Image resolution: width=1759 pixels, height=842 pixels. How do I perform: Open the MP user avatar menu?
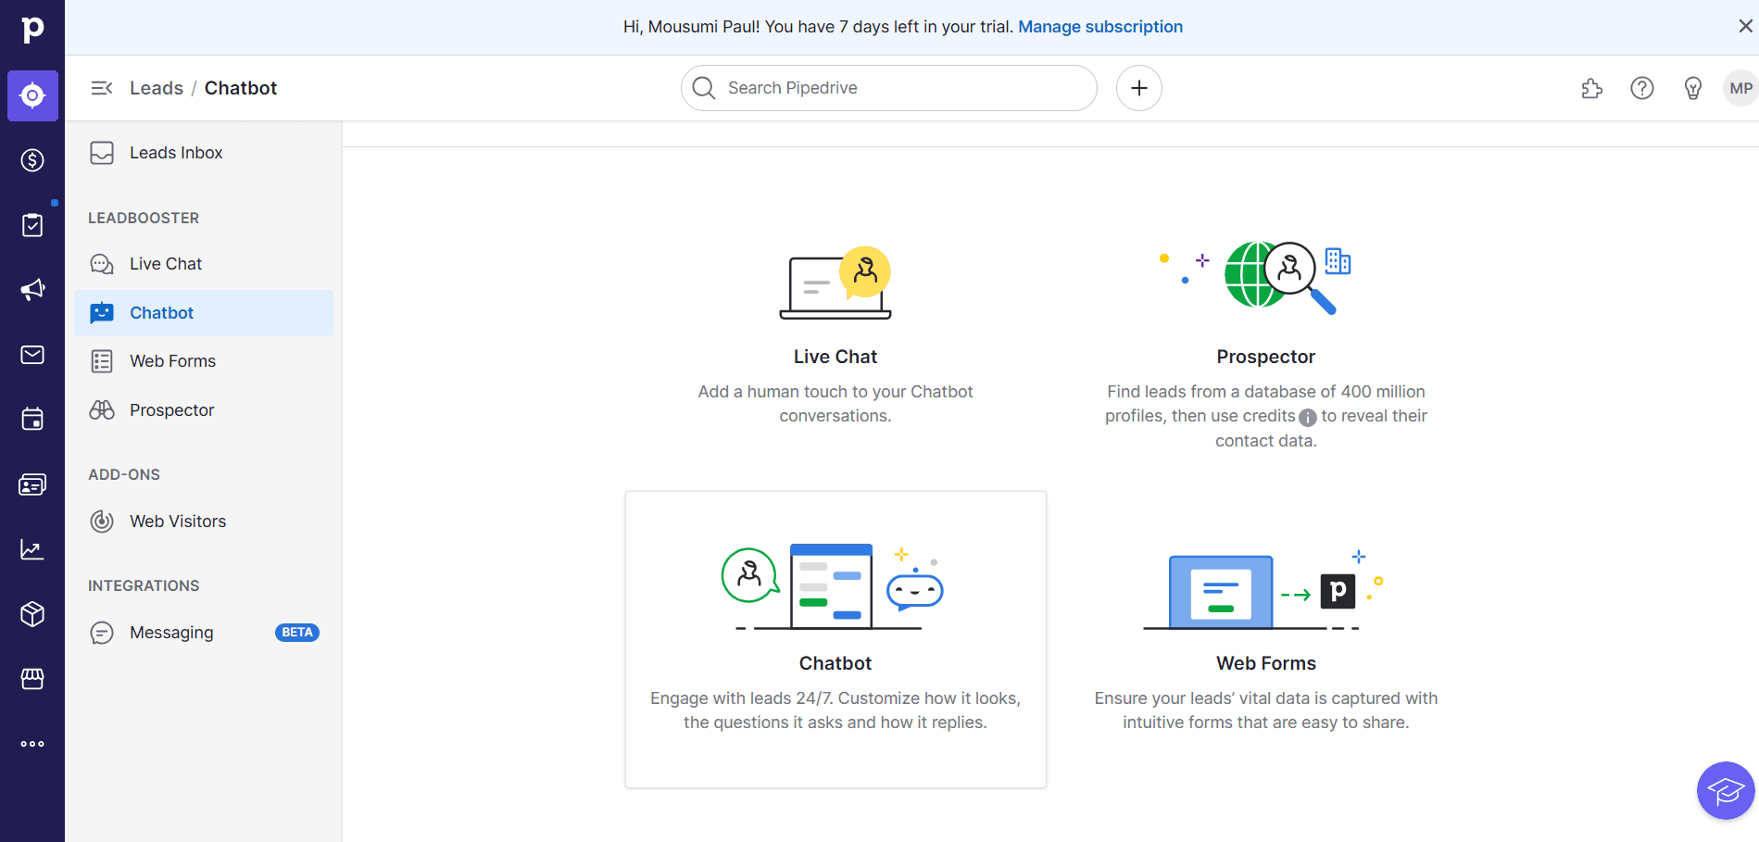(x=1740, y=88)
